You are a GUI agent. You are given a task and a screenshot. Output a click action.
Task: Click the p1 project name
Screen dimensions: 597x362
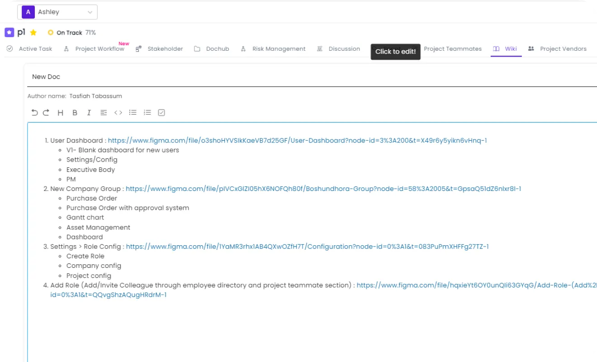(x=21, y=32)
